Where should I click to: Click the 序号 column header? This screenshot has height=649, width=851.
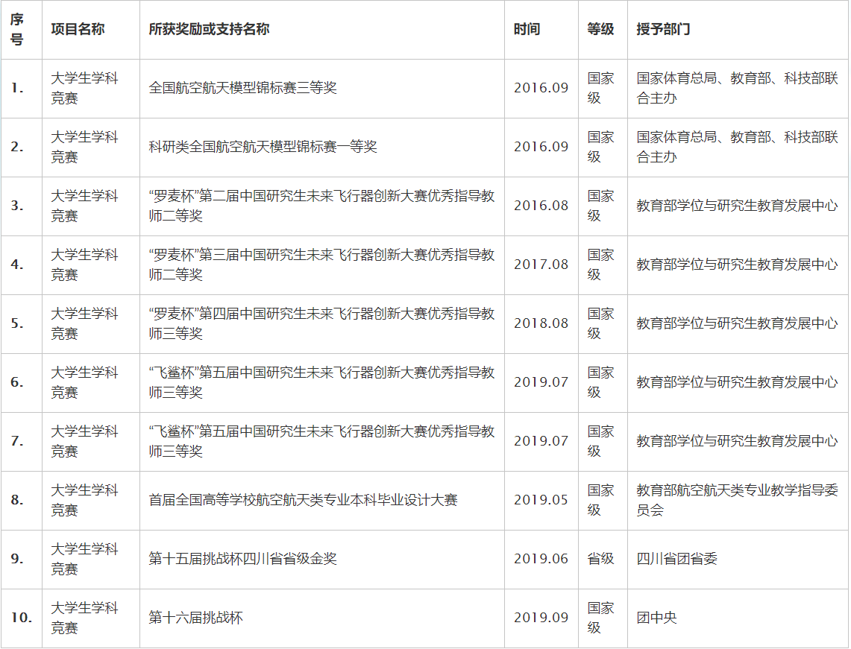pyautogui.click(x=21, y=30)
